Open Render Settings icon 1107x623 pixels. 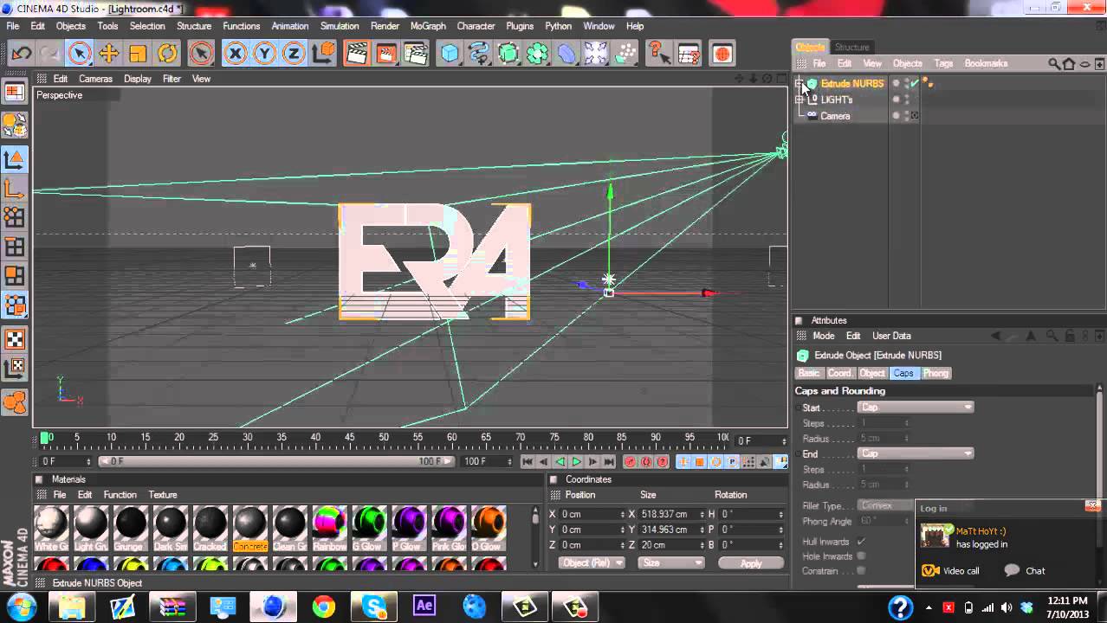click(416, 54)
